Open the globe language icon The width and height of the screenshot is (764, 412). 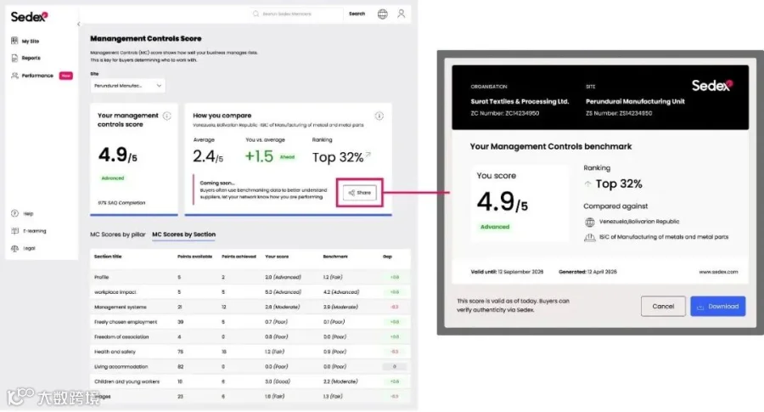(383, 14)
